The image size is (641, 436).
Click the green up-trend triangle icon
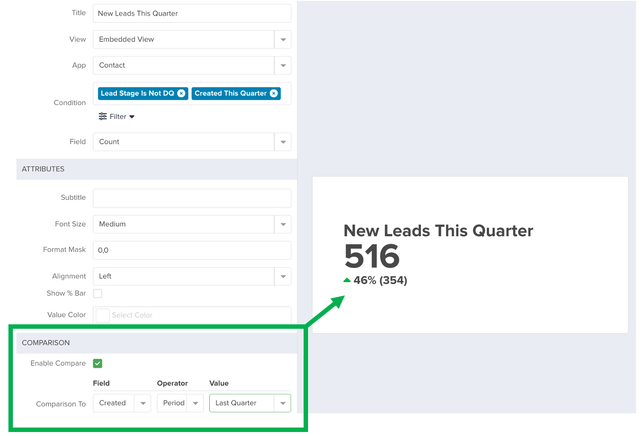pos(347,280)
